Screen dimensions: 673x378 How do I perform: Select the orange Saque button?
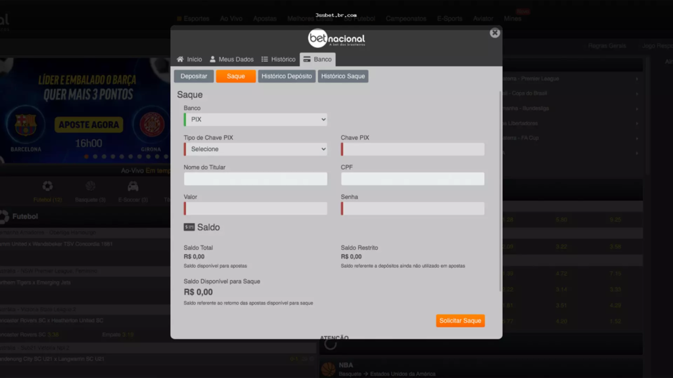(x=236, y=76)
